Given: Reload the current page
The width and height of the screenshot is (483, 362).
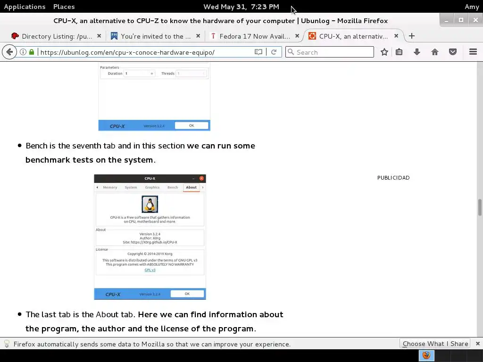Looking at the screenshot, I should [274, 52].
